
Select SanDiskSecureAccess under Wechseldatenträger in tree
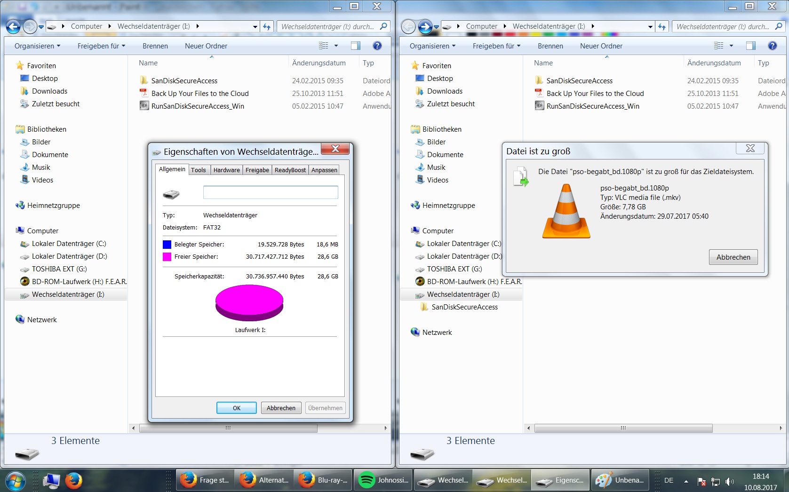point(464,307)
